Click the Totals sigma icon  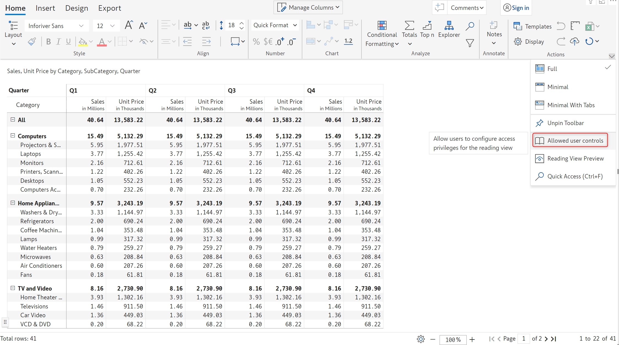tap(409, 26)
